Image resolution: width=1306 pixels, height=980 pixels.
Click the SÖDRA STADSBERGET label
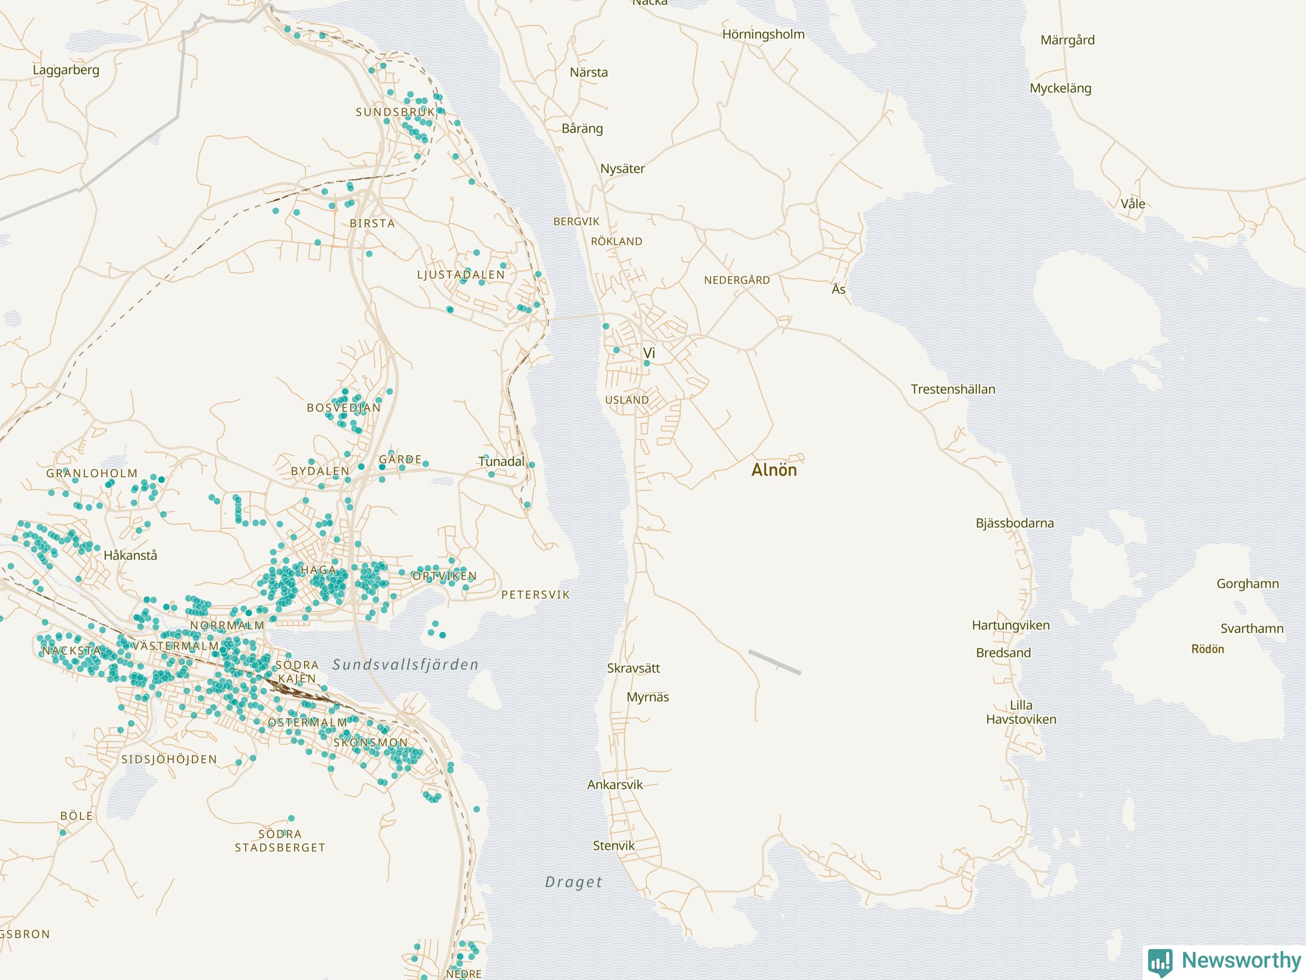click(x=280, y=841)
